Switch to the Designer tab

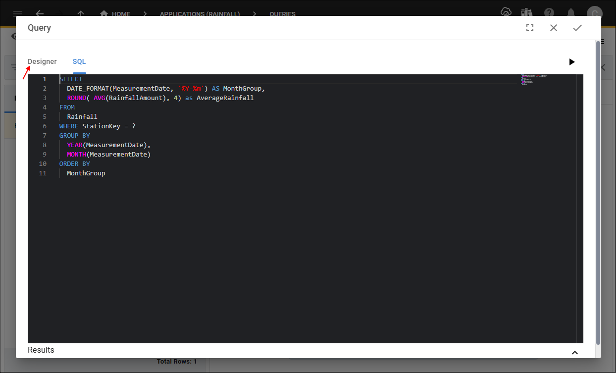point(42,62)
